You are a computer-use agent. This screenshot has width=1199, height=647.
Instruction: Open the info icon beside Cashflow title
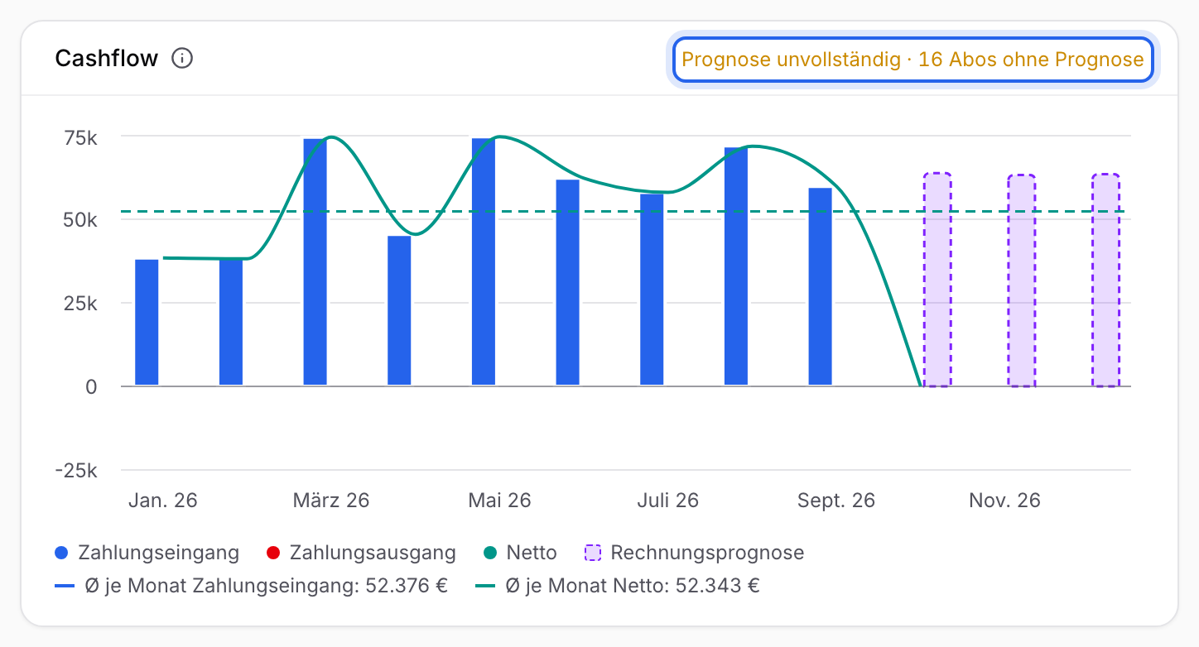182,59
